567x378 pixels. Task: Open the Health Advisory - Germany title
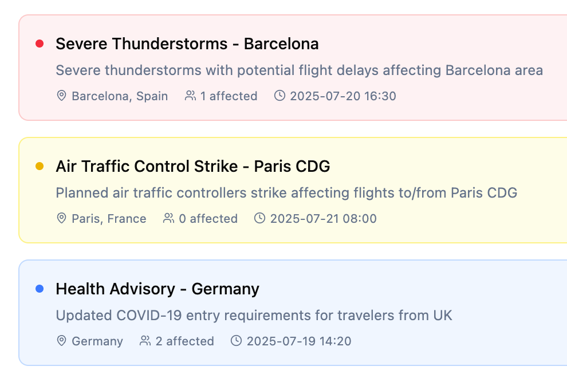157,289
